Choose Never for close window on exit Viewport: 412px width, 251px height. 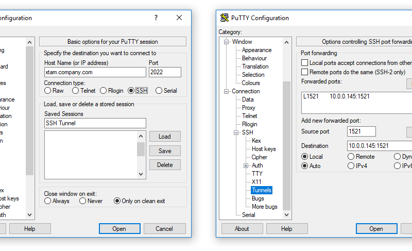coord(83,201)
